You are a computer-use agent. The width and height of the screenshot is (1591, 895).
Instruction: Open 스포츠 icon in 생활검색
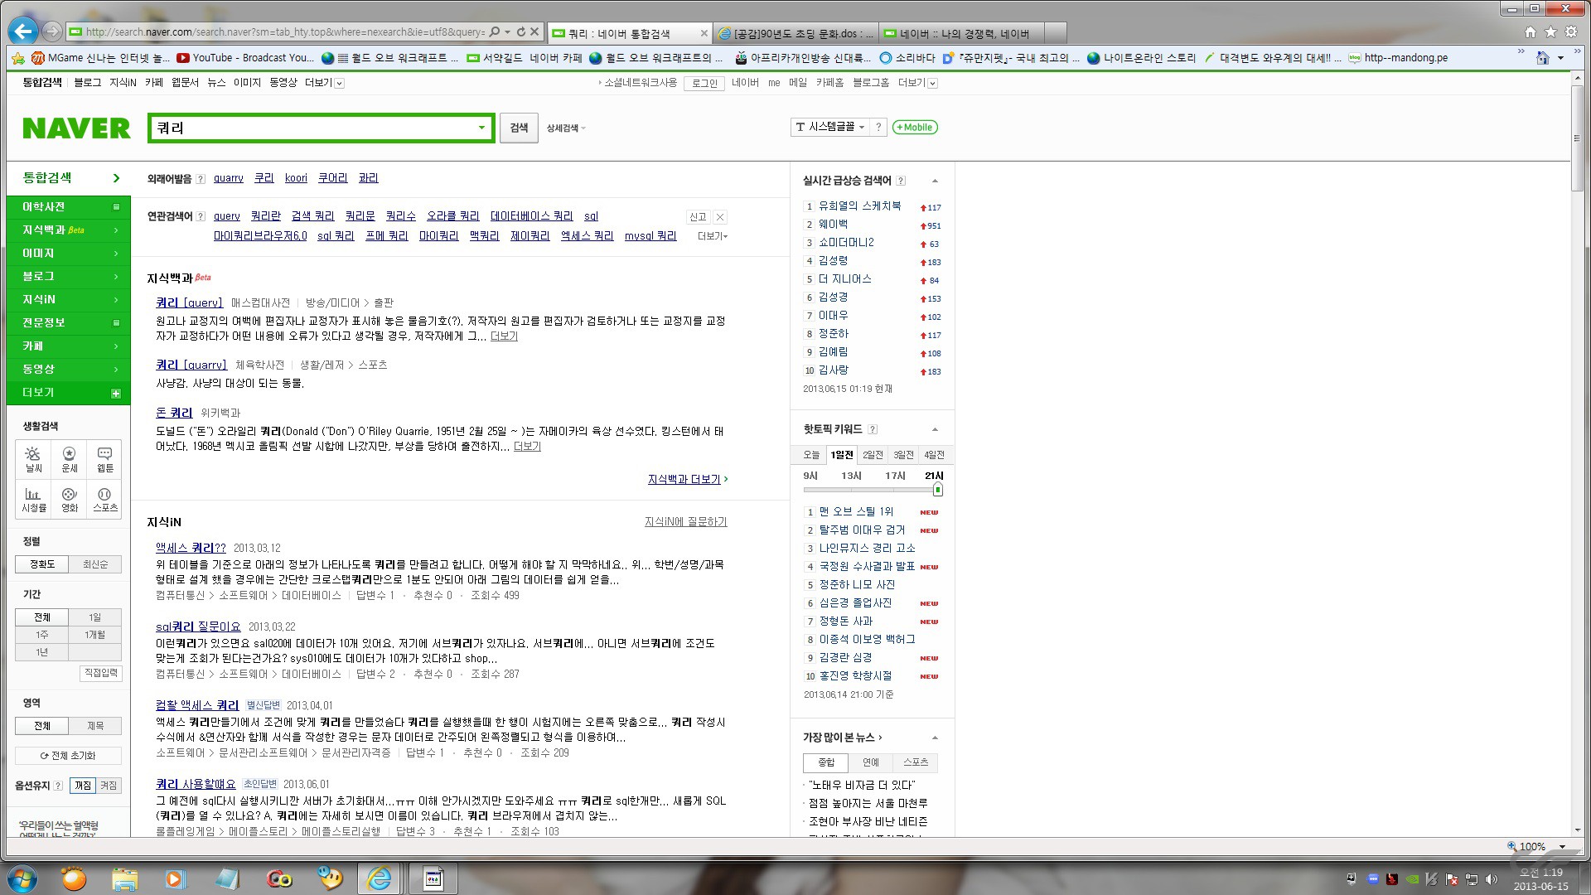105,499
